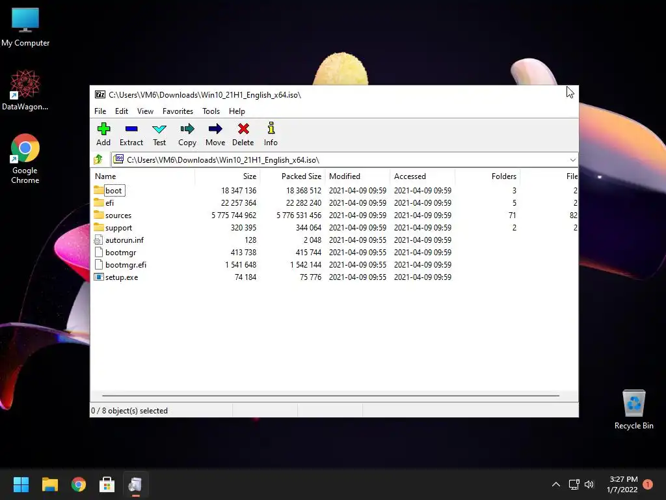
Task: Click the Extract toolbar button
Action: (131, 134)
